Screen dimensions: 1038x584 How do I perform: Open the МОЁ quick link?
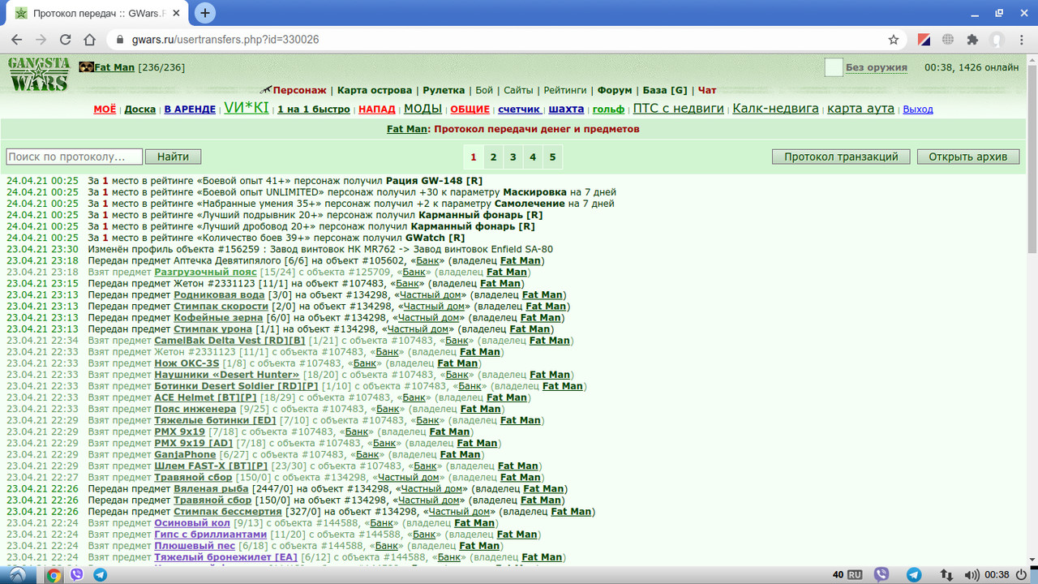point(105,109)
